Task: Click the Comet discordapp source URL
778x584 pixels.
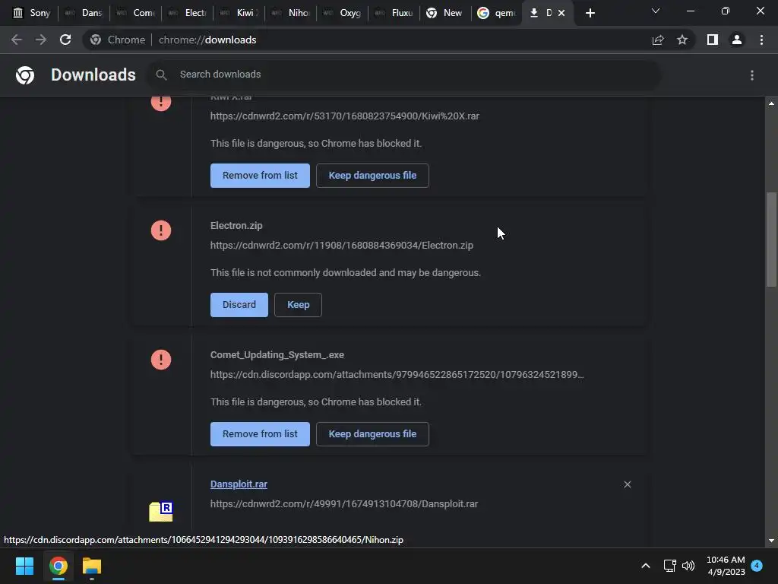Action: pos(397,374)
